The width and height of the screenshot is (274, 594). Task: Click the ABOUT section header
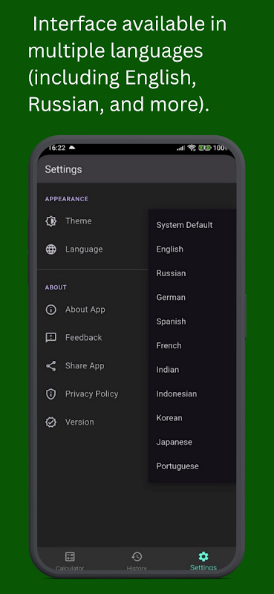pyautogui.click(x=56, y=287)
